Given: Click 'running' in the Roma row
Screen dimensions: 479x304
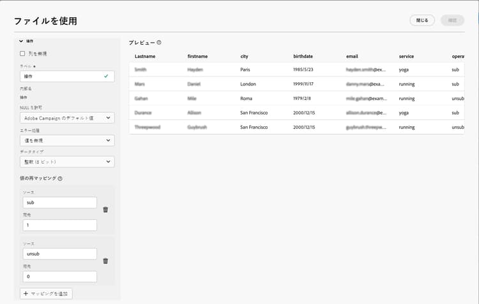Looking at the screenshot, I should (x=407, y=99).
